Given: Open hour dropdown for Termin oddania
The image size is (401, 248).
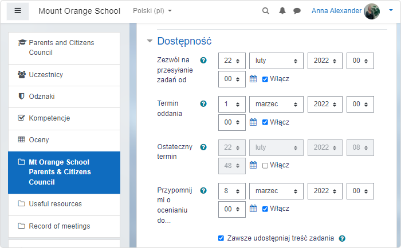Looking at the screenshot, I should coord(360,104).
